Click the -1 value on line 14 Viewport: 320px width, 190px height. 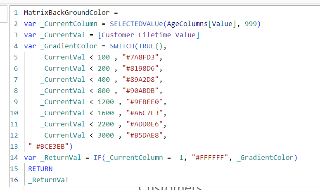(x=179, y=157)
